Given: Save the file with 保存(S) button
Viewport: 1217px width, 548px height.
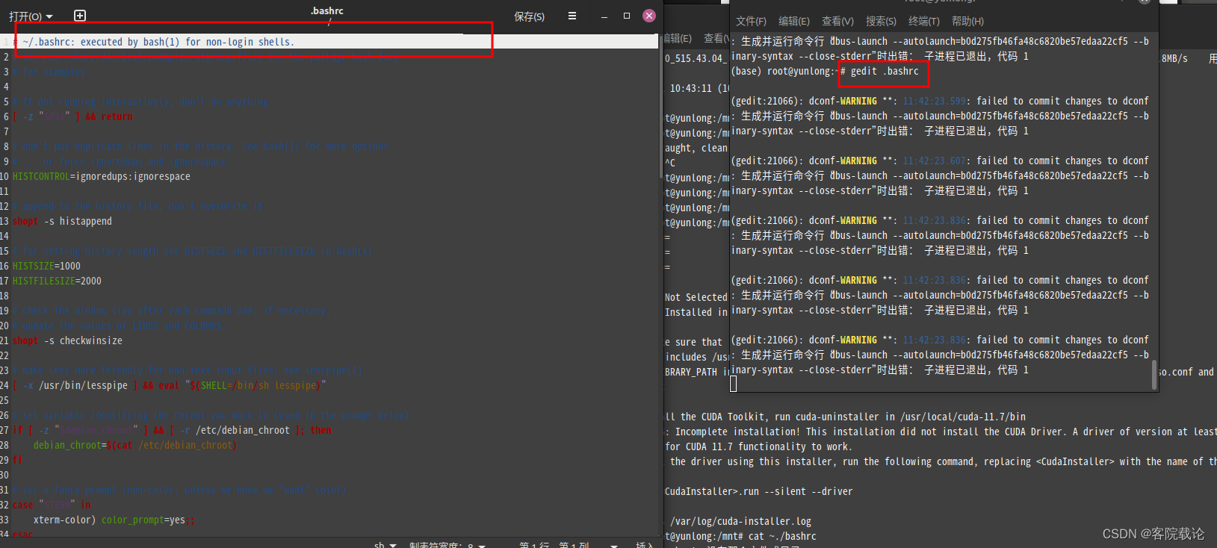Looking at the screenshot, I should click(529, 16).
